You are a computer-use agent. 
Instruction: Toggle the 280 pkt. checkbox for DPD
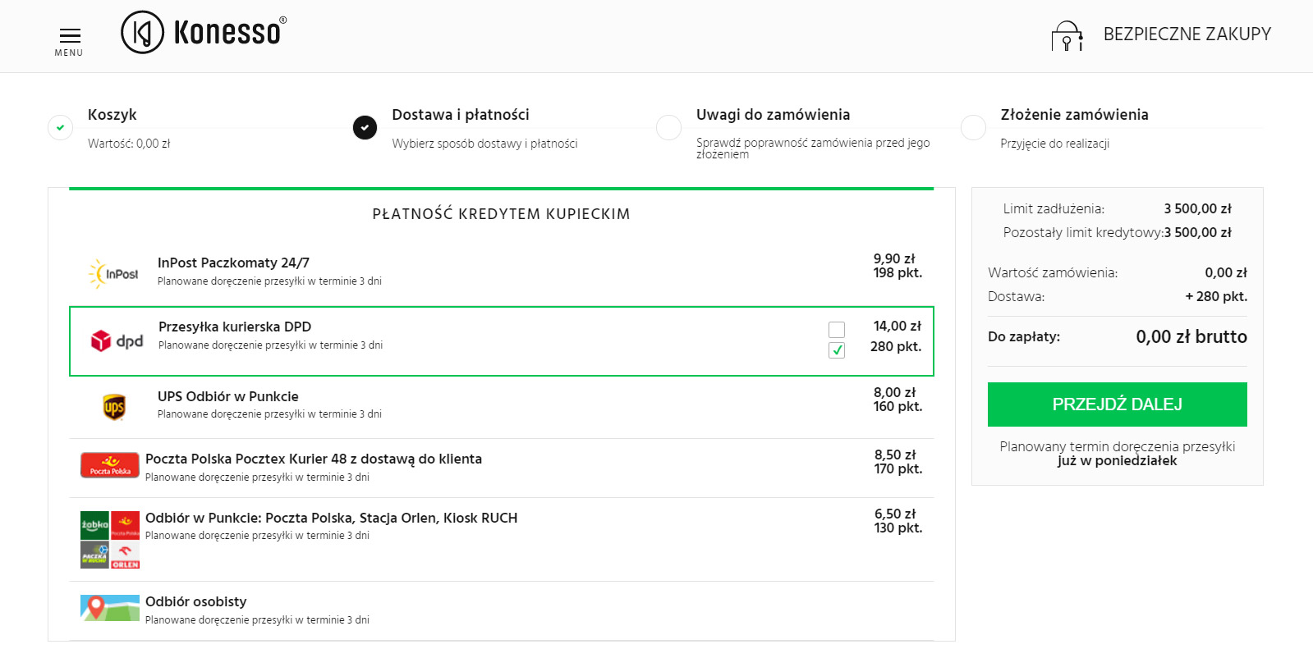pyautogui.click(x=837, y=350)
